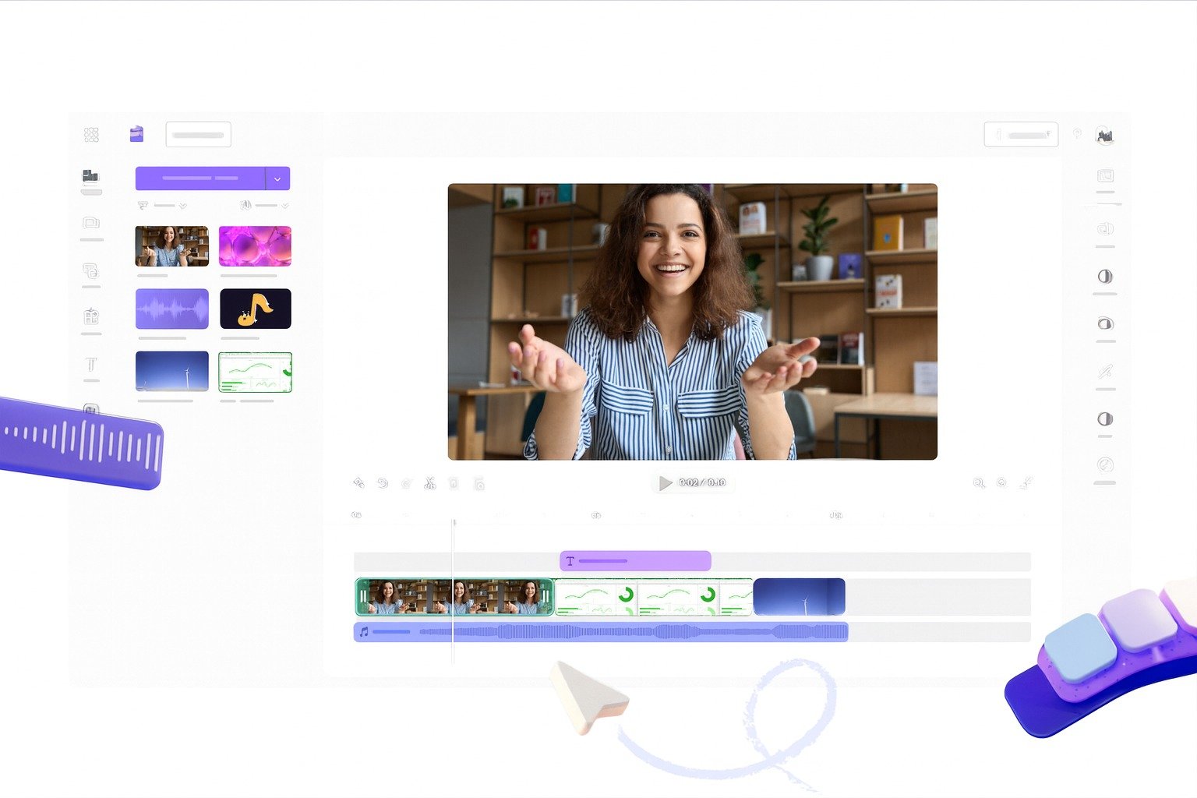
Task: Open the sort dropdown above media thumbnails
Action: click(265, 205)
